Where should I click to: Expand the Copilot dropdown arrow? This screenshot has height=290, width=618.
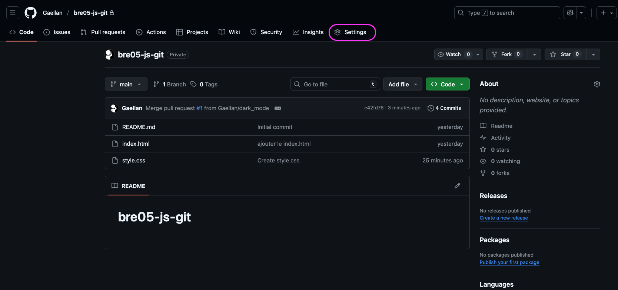[x=581, y=13]
